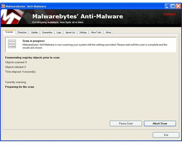Open the Protection tab
The height and width of the screenshot is (146, 182).
(22, 32)
